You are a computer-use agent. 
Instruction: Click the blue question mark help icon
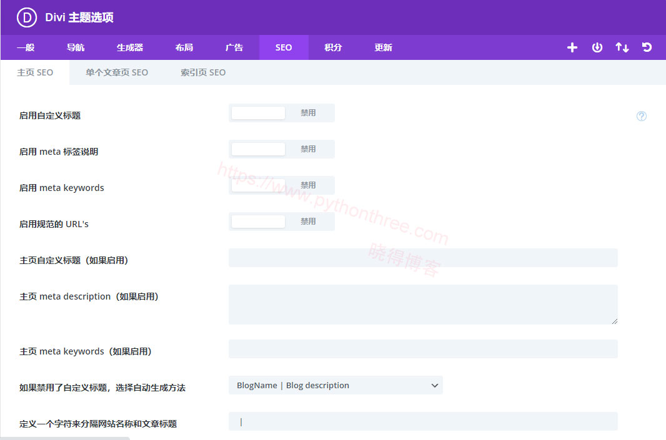click(641, 116)
